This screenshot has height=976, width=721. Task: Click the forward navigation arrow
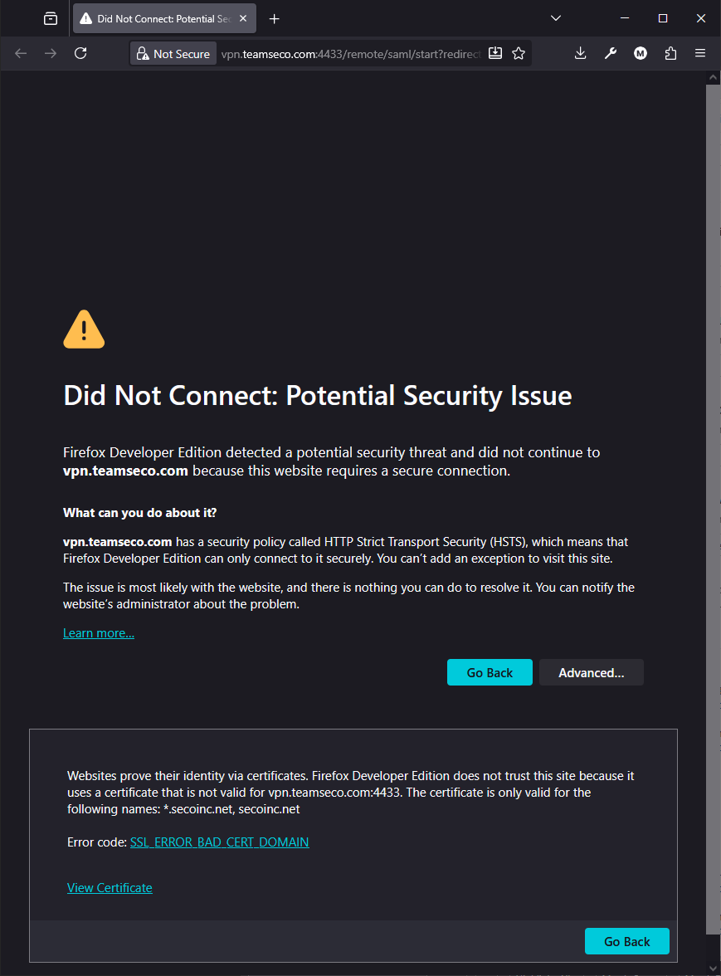(x=51, y=53)
